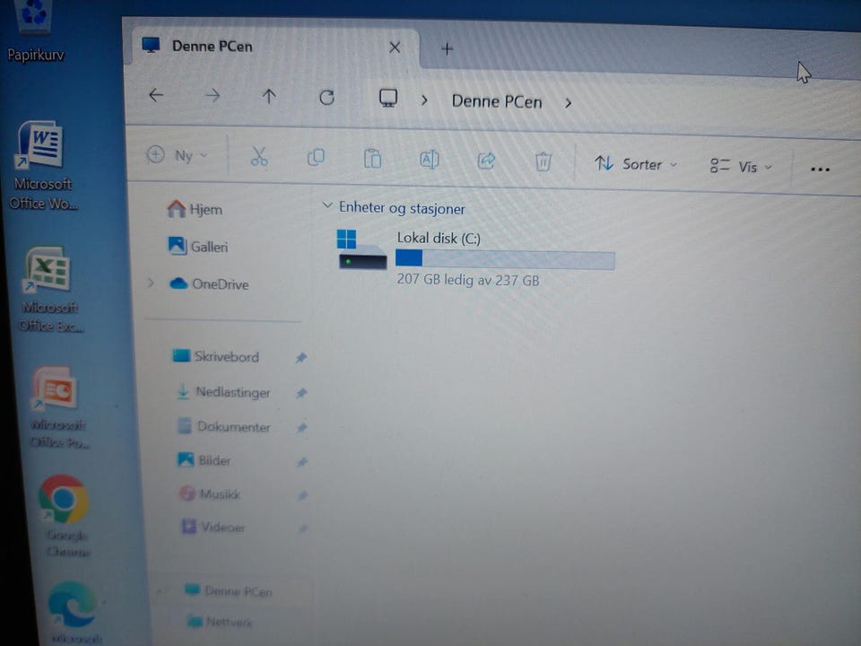Open the Nedlastinger quick access folder

[x=223, y=392]
